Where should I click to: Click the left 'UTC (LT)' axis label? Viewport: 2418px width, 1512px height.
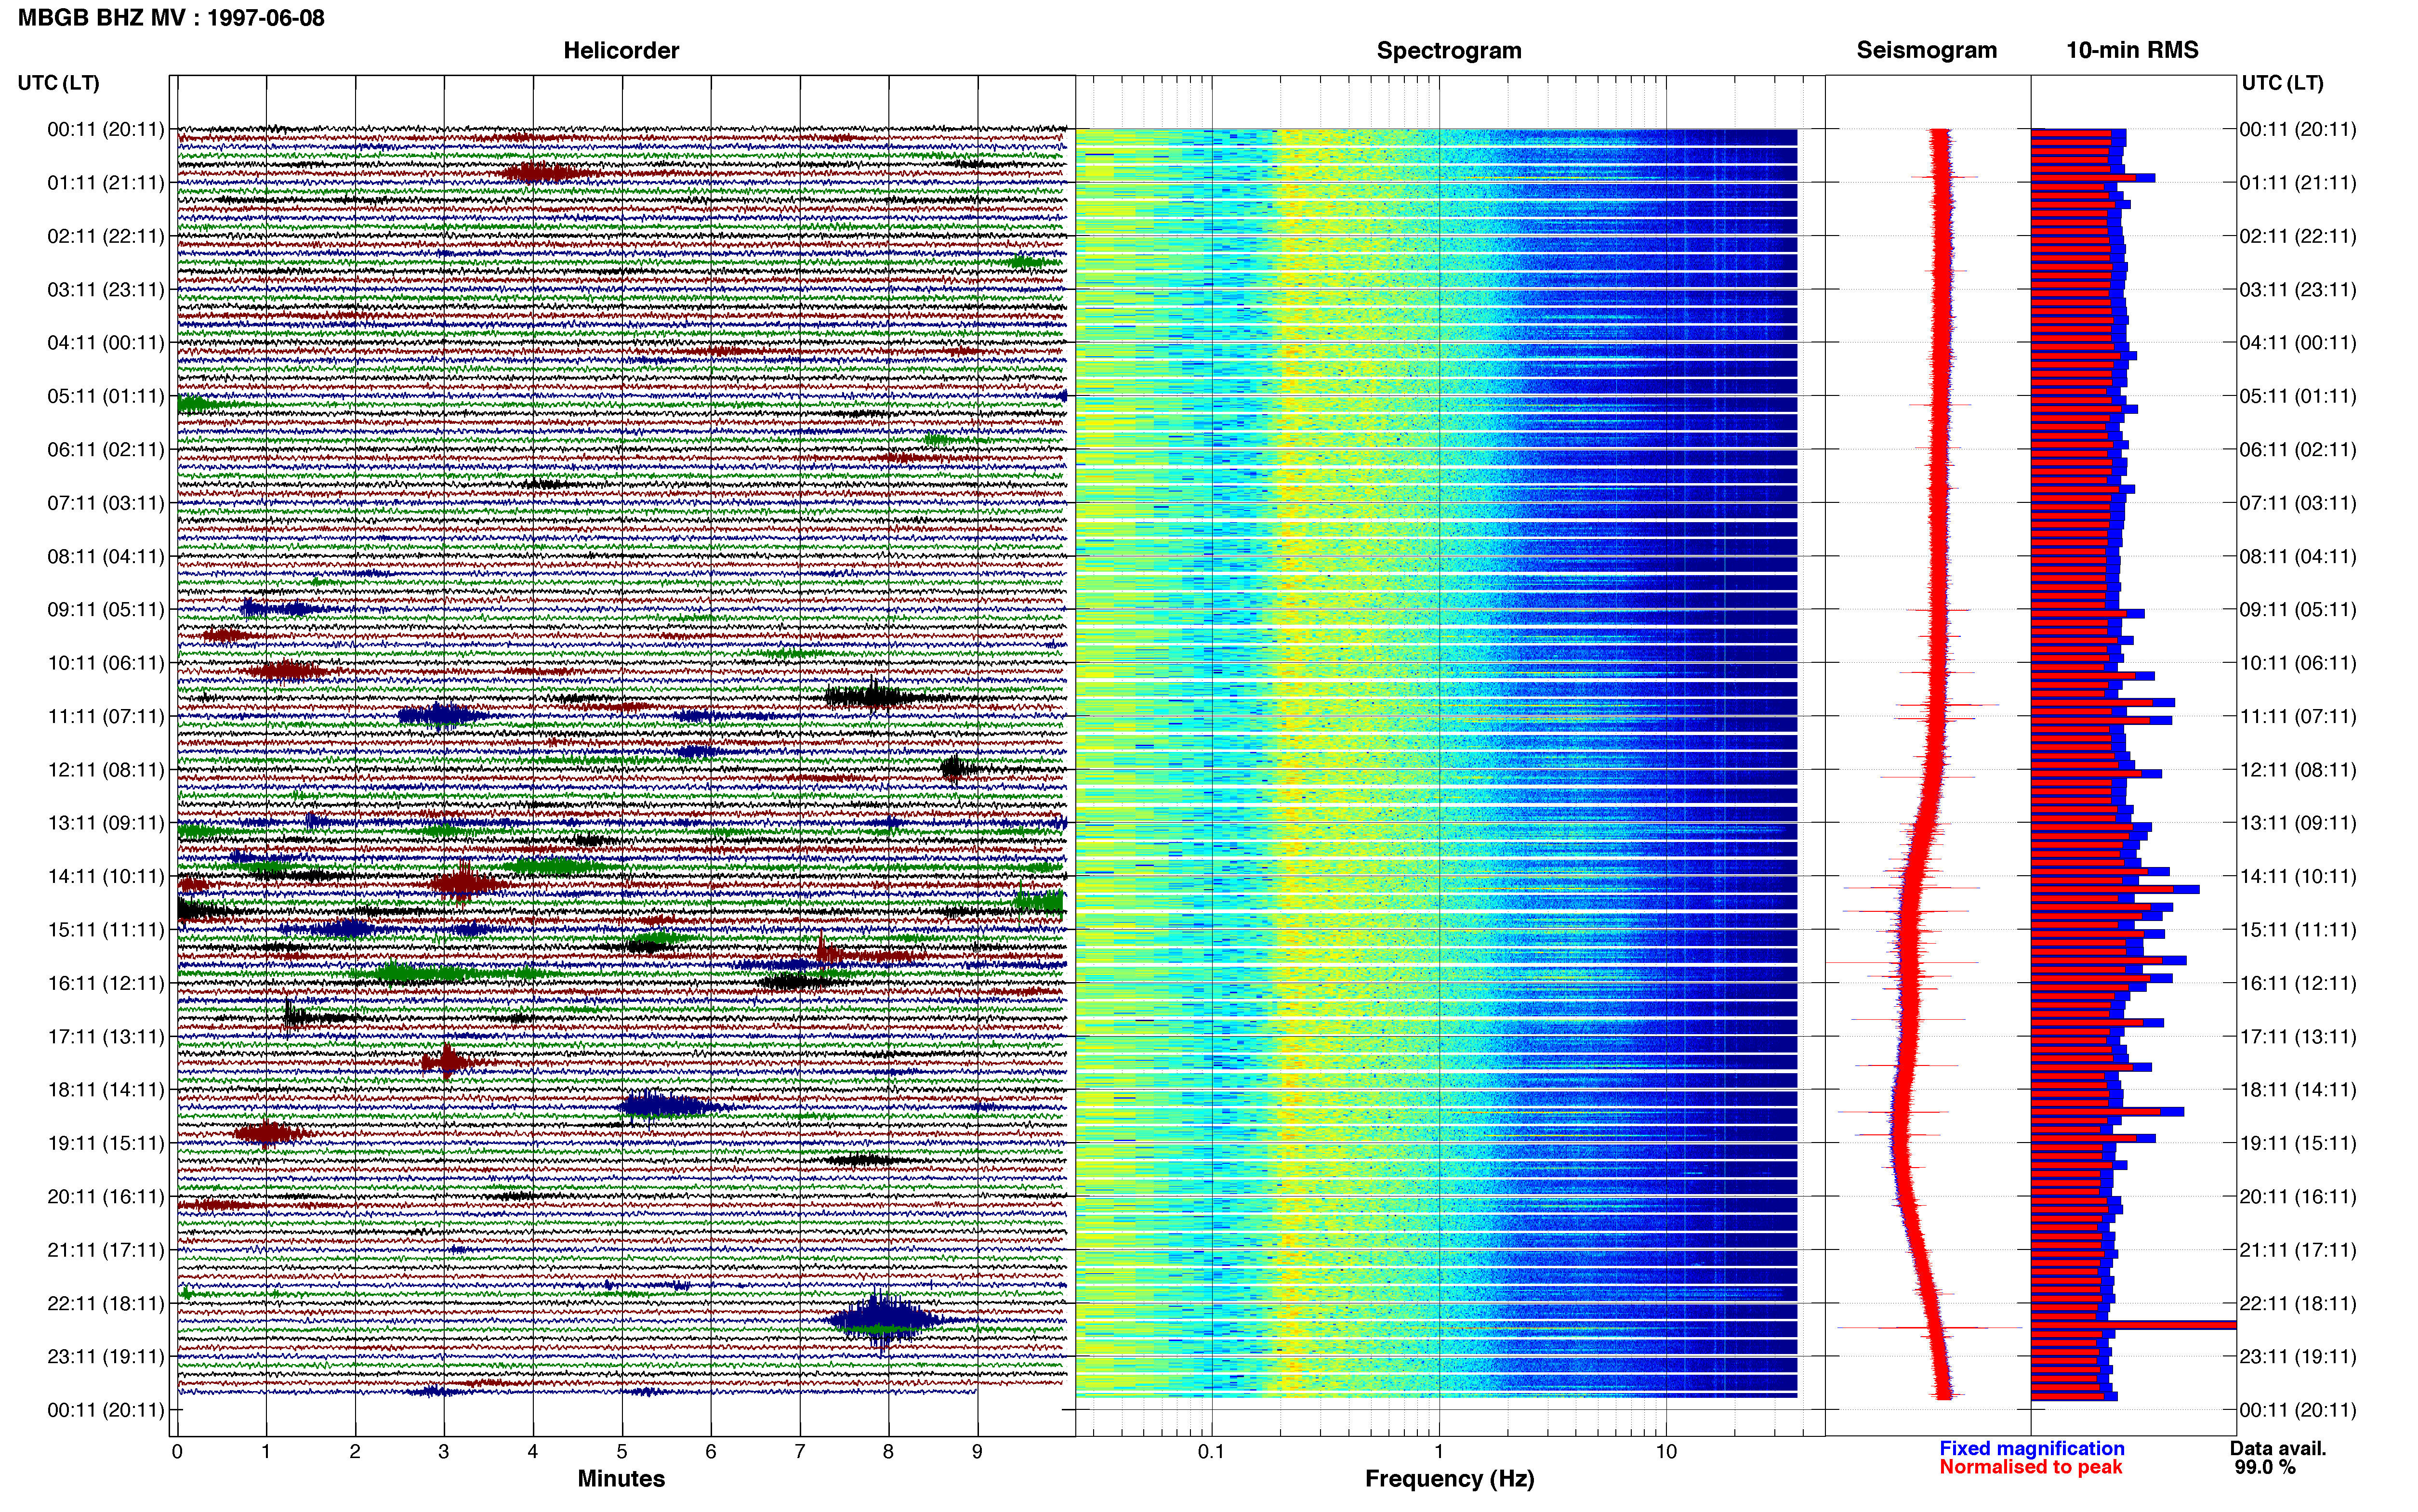click(58, 83)
